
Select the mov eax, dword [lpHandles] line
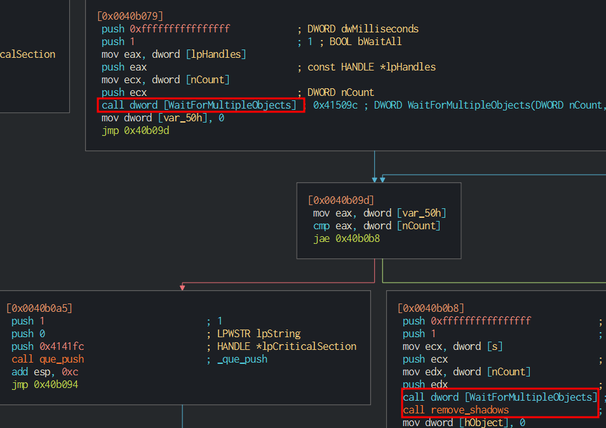tap(173, 54)
